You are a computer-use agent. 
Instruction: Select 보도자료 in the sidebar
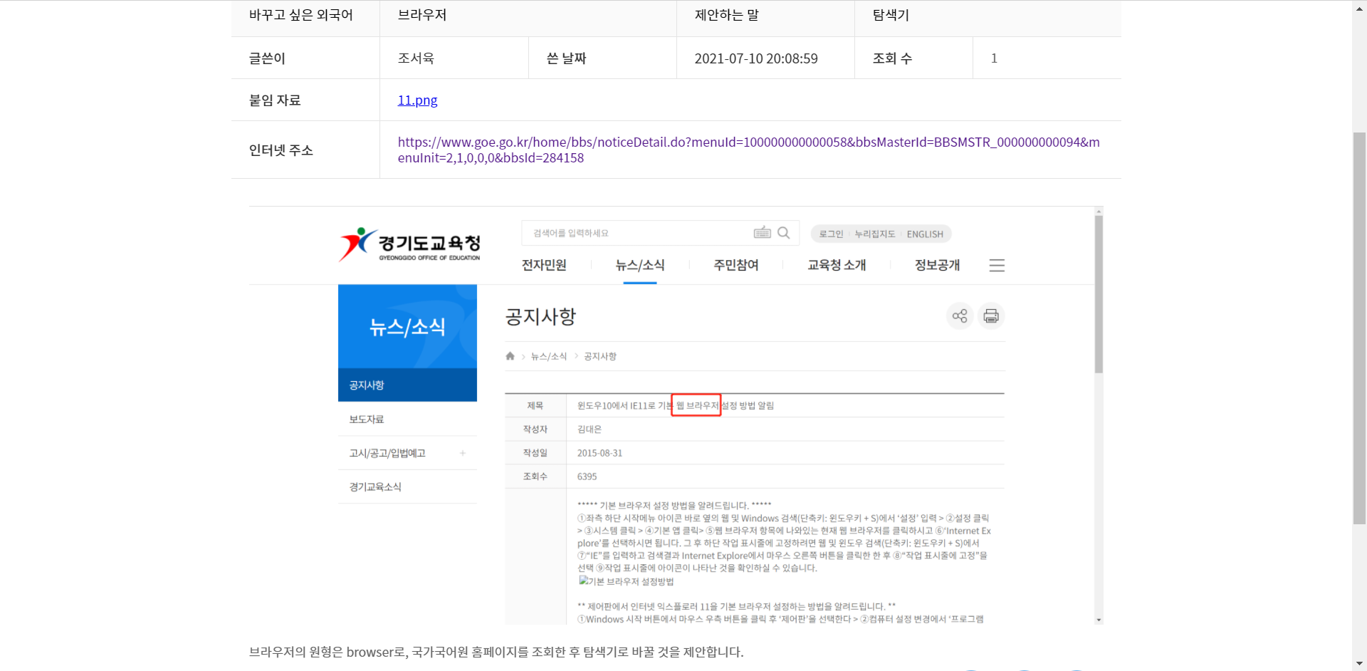coord(367,420)
